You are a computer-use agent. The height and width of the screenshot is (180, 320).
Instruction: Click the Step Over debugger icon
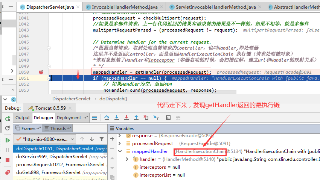(107, 118)
